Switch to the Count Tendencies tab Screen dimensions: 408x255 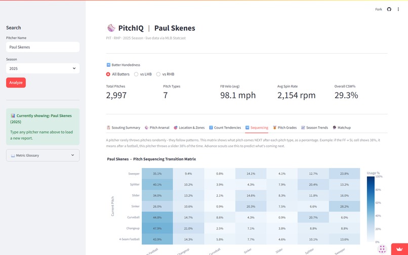point(225,127)
